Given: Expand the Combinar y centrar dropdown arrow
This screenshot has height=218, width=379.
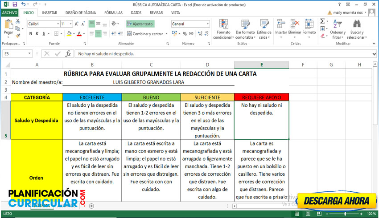Looking at the screenshot, I should [x=167, y=34].
